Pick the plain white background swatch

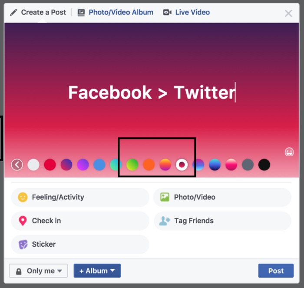point(33,165)
